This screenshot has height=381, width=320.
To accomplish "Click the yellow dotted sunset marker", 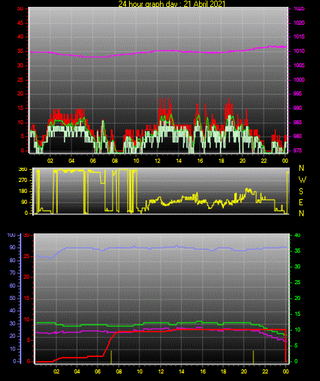I will point(253,357).
